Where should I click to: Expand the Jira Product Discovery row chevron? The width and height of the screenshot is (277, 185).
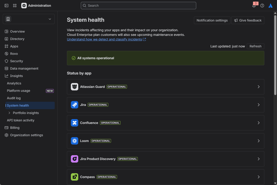point(258,159)
